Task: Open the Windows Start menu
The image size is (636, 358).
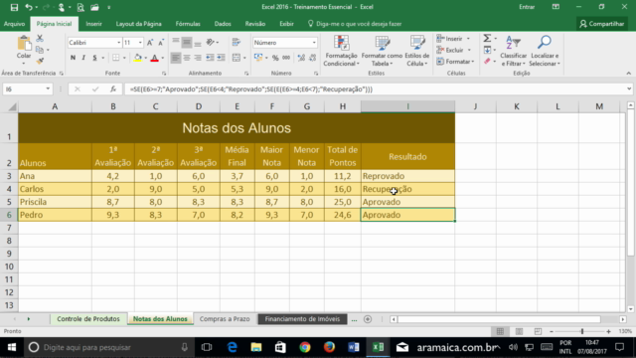Action: click(11, 347)
